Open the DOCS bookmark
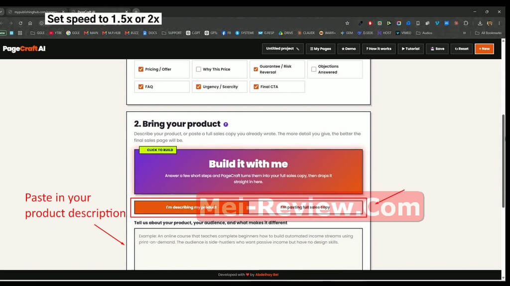Image resolution: width=510 pixels, height=286 pixels. (150, 33)
